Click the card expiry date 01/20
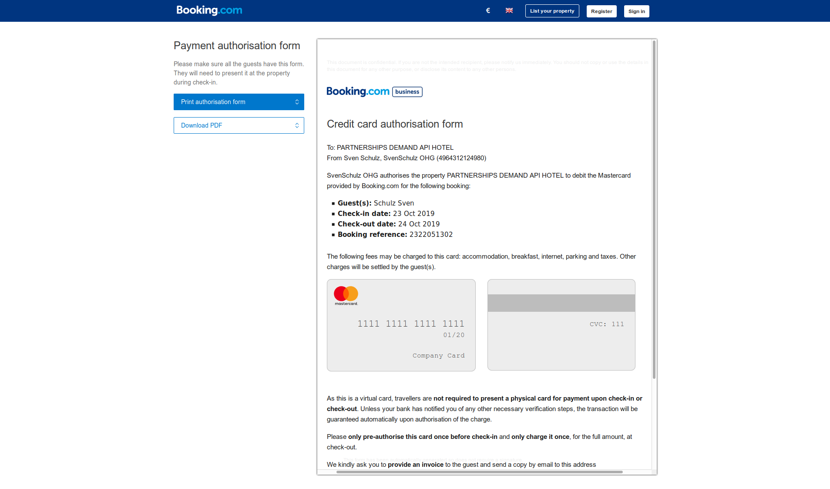This screenshot has height=489, width=830. pos(454,335)
